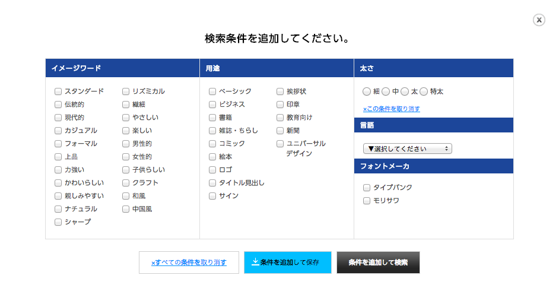Screen dimensions: 559x291
Task: Click 条件を追加して検索 button
Action: click(378, 262)
